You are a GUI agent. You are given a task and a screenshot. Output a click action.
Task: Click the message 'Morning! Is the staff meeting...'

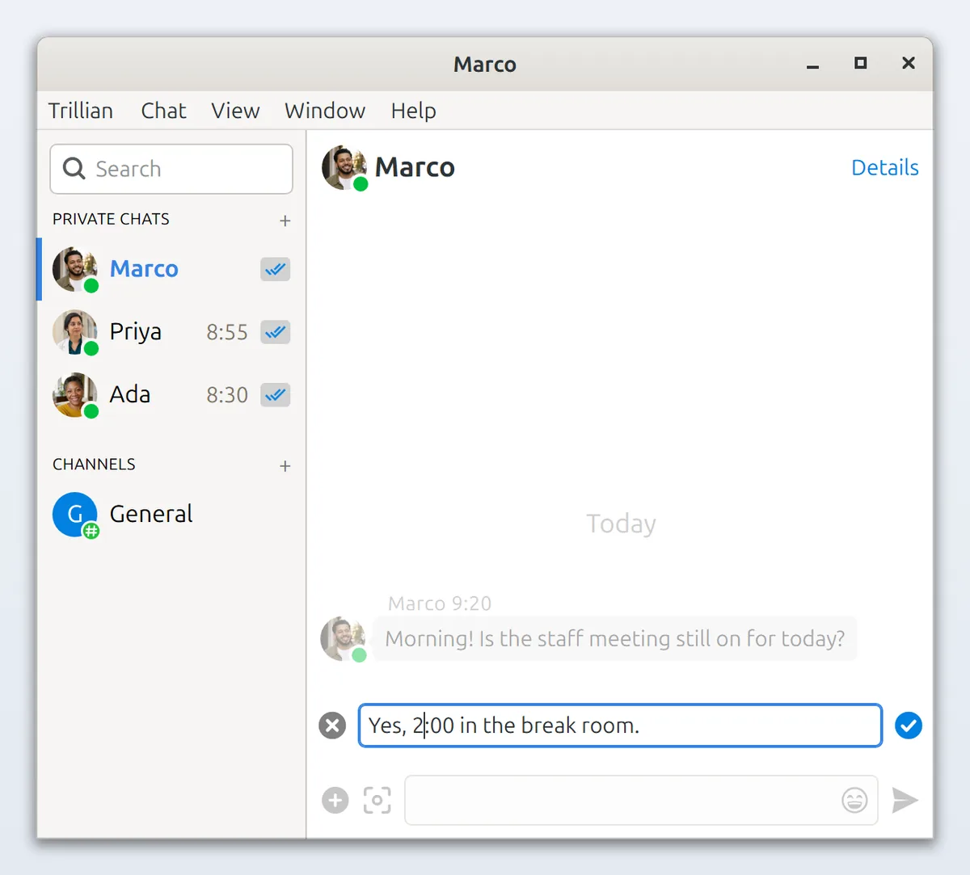tap(614, 639)
